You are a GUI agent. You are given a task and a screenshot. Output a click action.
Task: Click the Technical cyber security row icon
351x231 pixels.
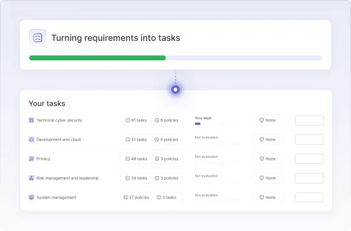click(x=31, y=120)
